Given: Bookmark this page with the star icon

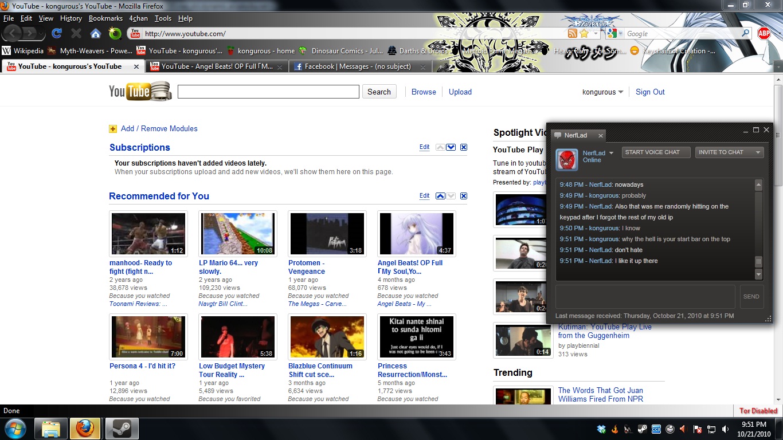Looking at the screenshot, I should point(584,34).
